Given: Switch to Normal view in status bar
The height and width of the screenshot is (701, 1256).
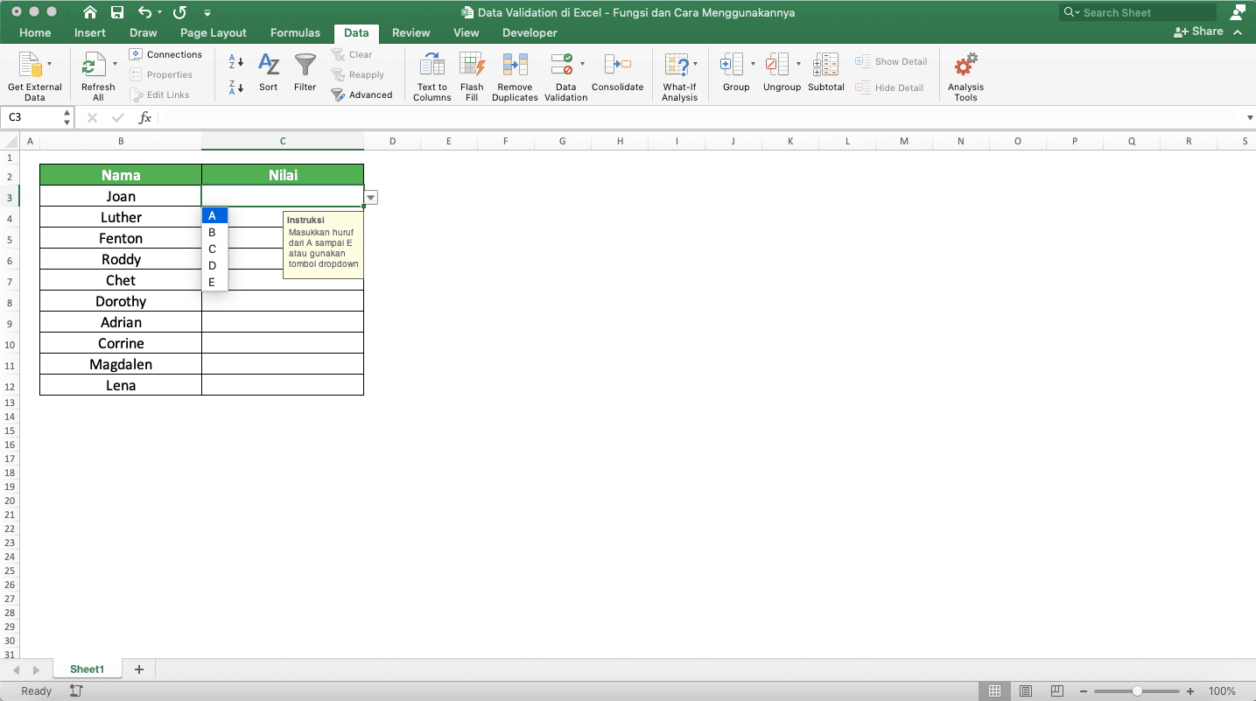Looking at the screenshot, I should 994,691.
